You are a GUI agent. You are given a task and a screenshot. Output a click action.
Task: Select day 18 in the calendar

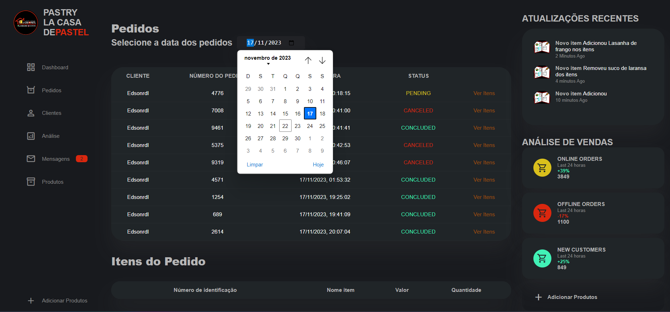322,114
